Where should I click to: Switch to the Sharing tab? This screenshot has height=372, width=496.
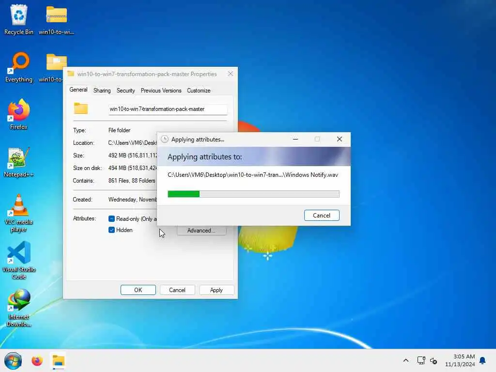tap(102, 91)
